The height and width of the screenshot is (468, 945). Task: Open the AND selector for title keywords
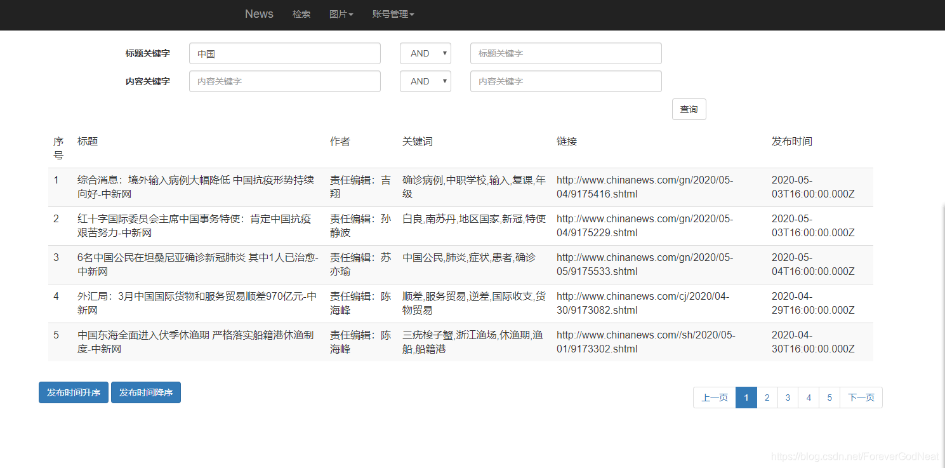[425, 53]
